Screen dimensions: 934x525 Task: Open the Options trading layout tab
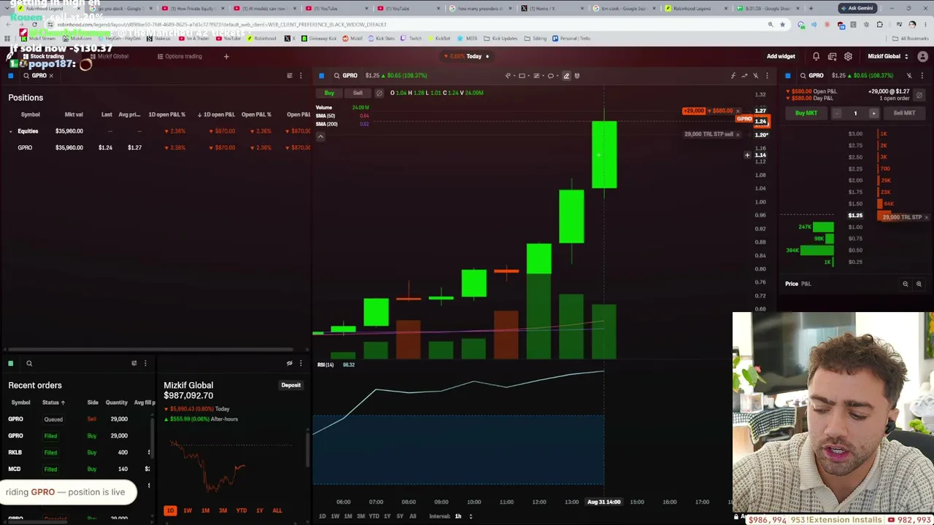179,56
